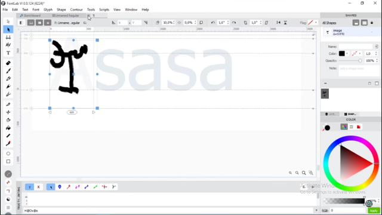Toggle the Shapes panel grid view button
This screenshot has height=215, width=382.
[364, 23]
